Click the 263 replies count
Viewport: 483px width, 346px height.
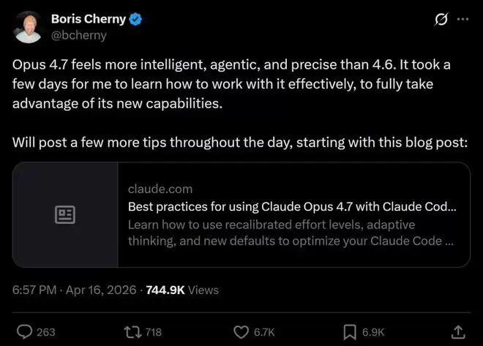tap(46, 332)
